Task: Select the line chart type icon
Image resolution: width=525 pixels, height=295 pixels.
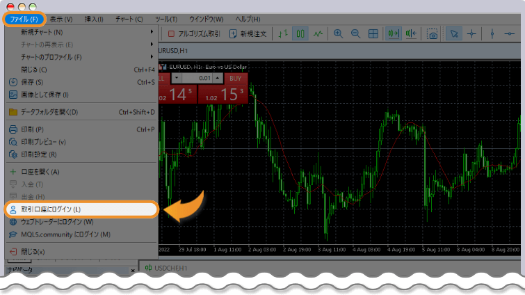Action: click(x=318, y=33)
